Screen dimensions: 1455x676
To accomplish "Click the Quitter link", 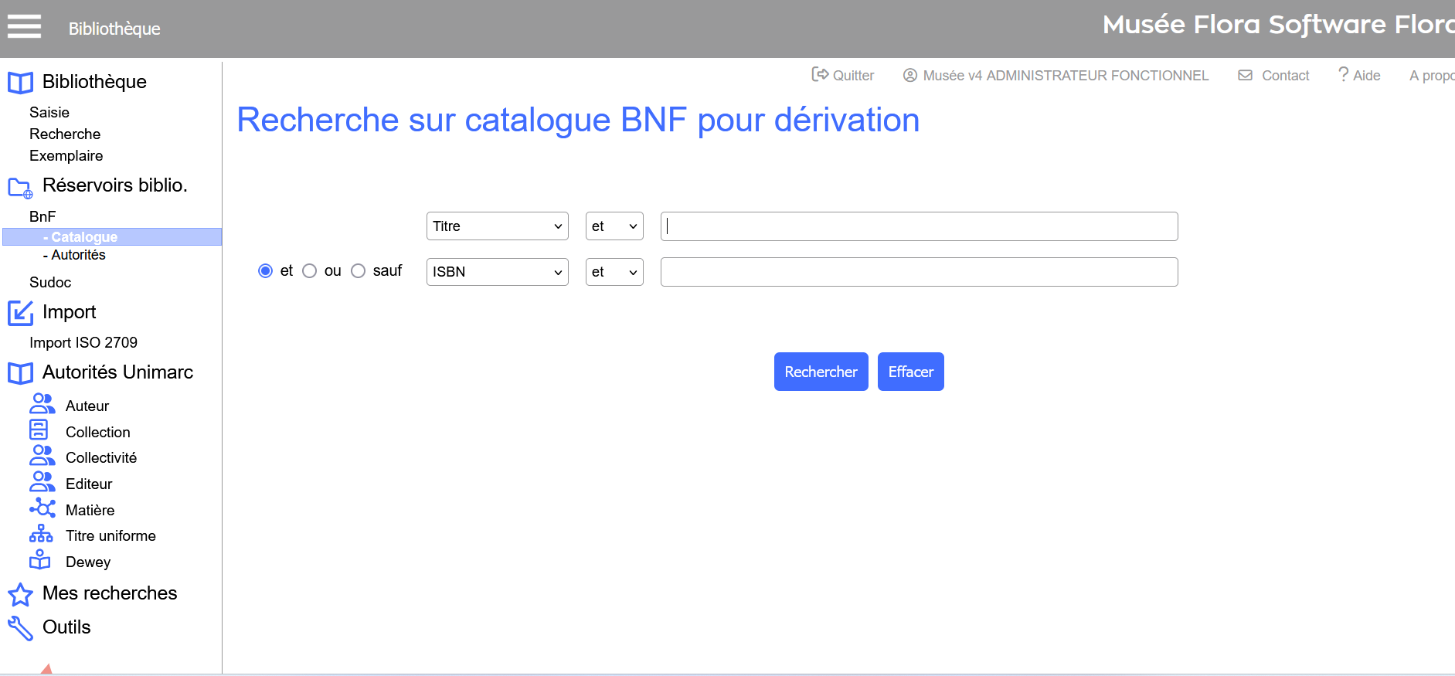I will pos(853,76).
